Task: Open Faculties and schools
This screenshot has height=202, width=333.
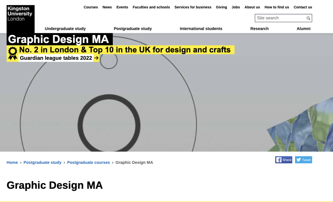Action: coord(151,7)
